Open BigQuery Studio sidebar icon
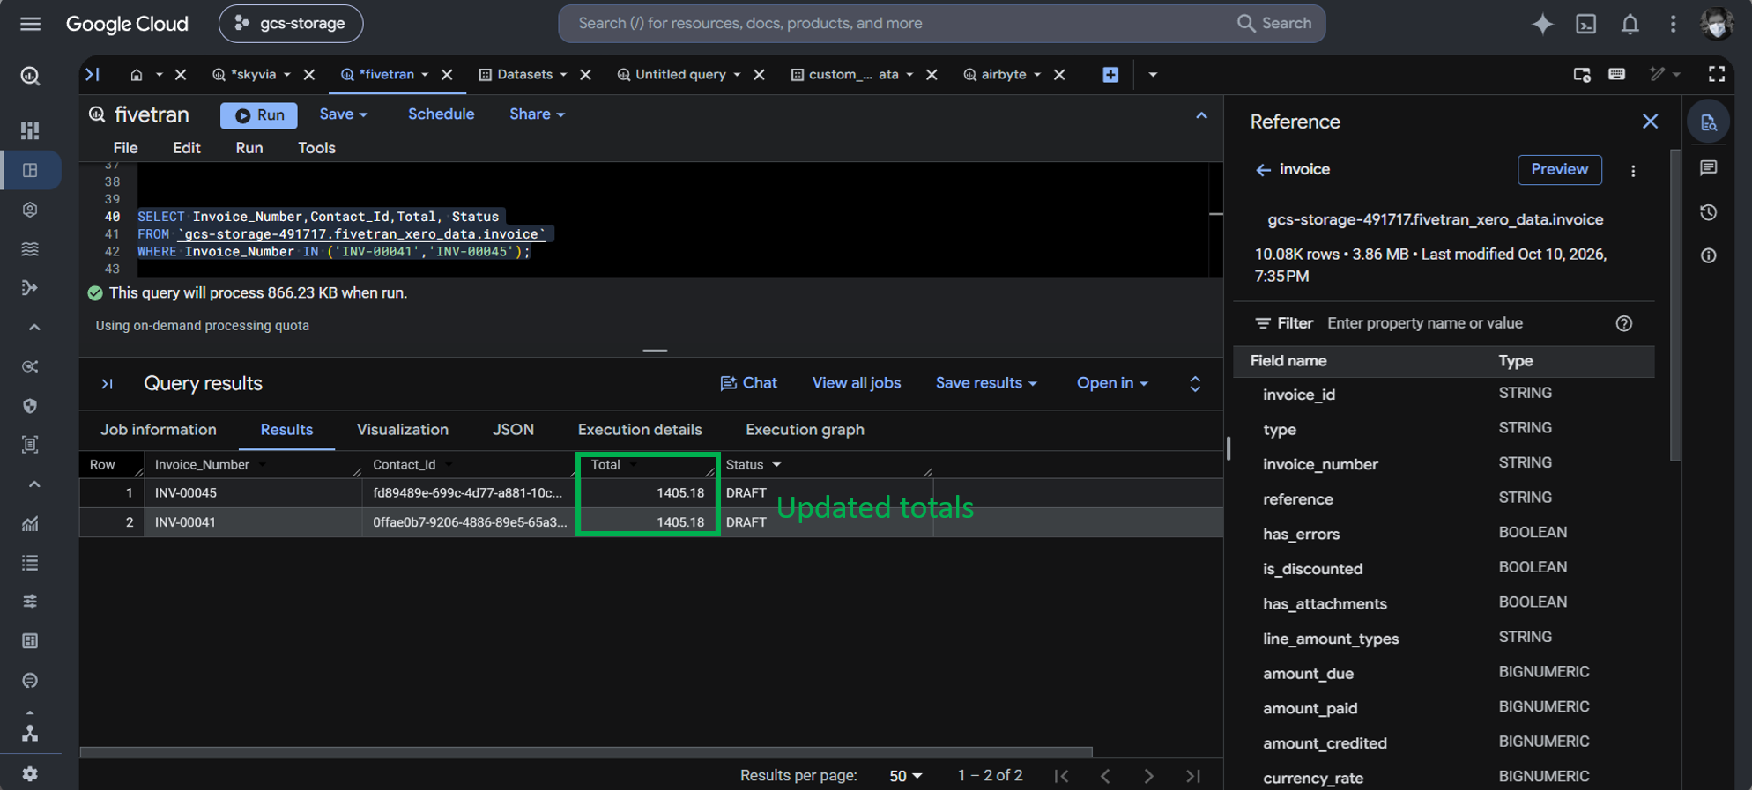 pos(30,170)
